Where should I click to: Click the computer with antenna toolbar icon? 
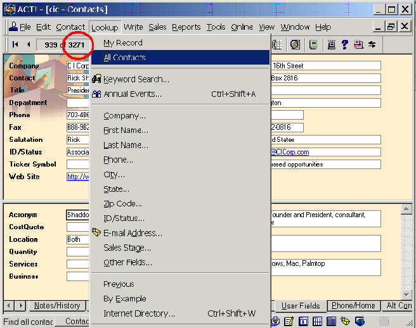click(332, 44)
